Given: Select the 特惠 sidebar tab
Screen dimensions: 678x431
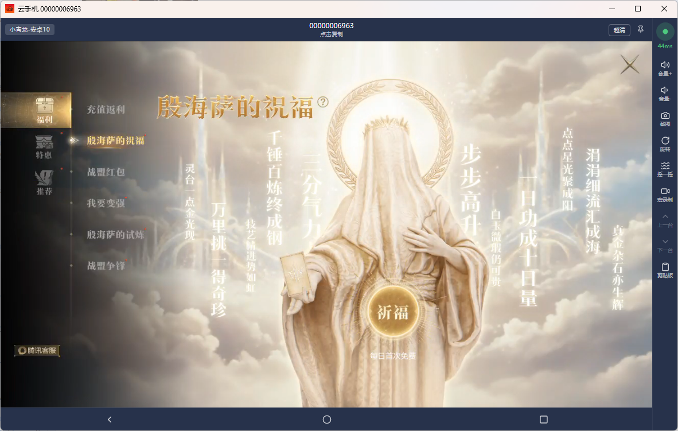Looking at the screenshot, I should 44,147.
